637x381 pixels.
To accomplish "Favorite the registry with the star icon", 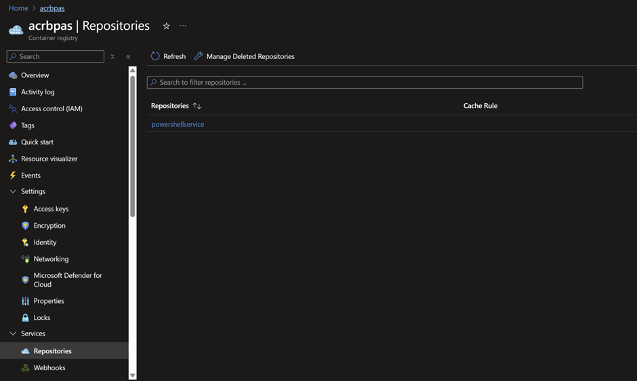I will [x=166, y=26].
